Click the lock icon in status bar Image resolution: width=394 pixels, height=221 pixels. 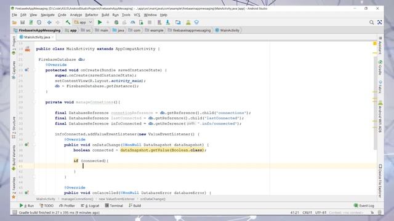372,212
